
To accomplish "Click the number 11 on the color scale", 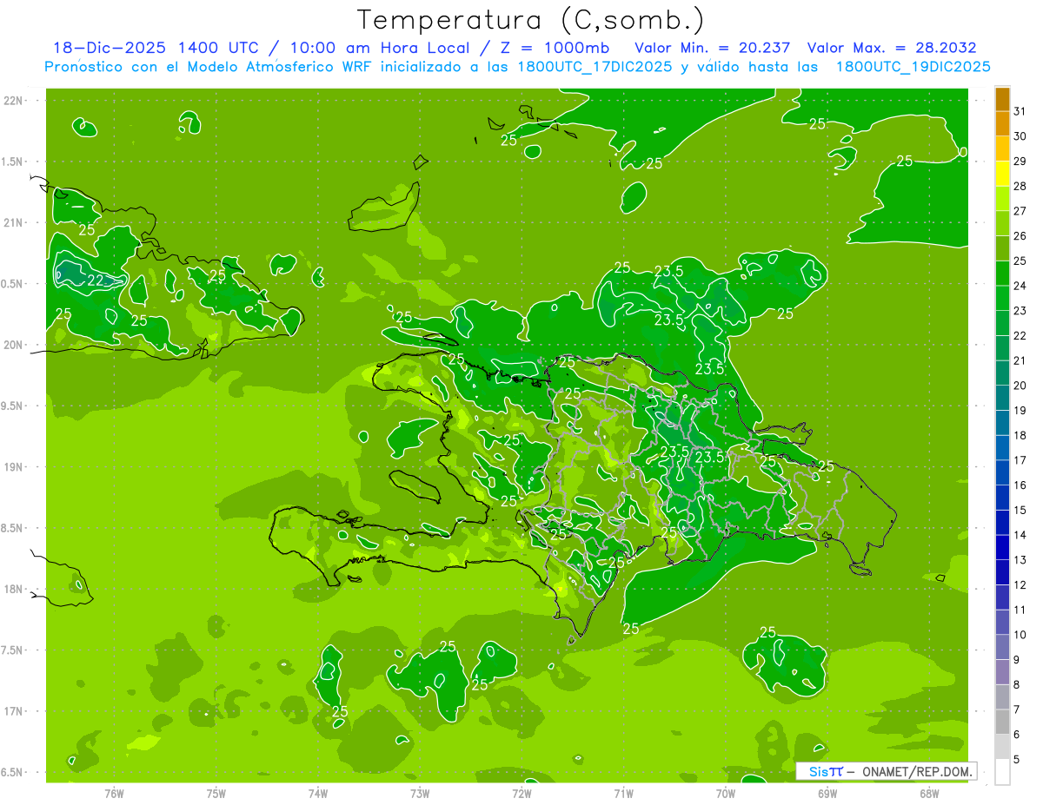I will coord(1020,610).
